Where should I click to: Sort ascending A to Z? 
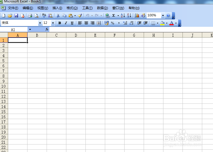click(123, 16)
